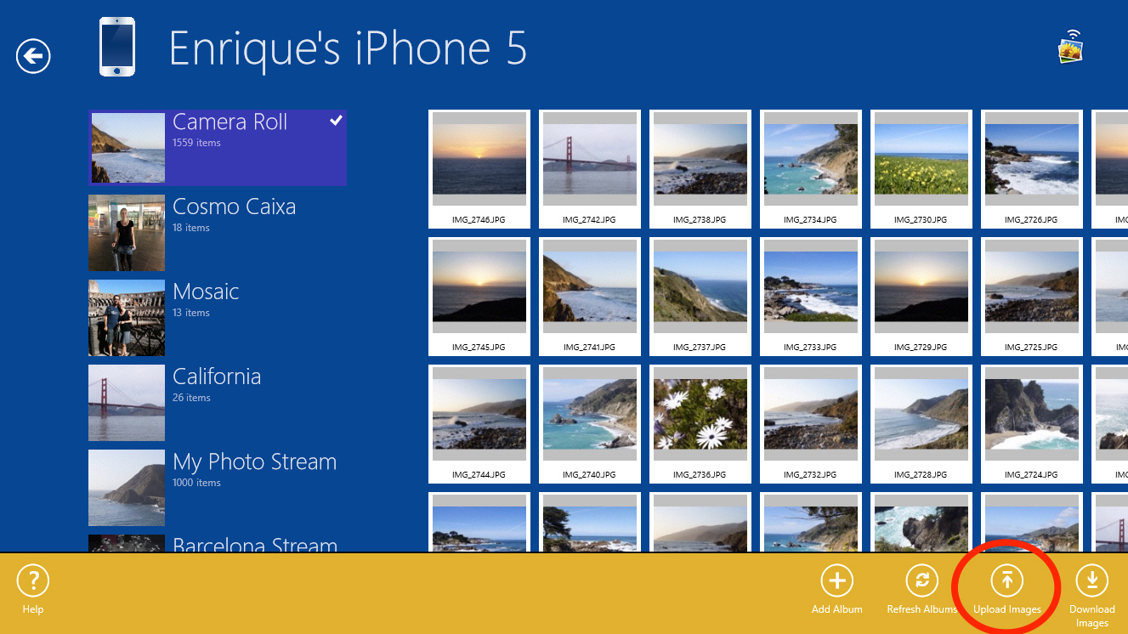Viewport: 1128px width, 634px height.
Task: Select waterfall photo IMG_2724.JPG
Action: tap(1032, 424)
